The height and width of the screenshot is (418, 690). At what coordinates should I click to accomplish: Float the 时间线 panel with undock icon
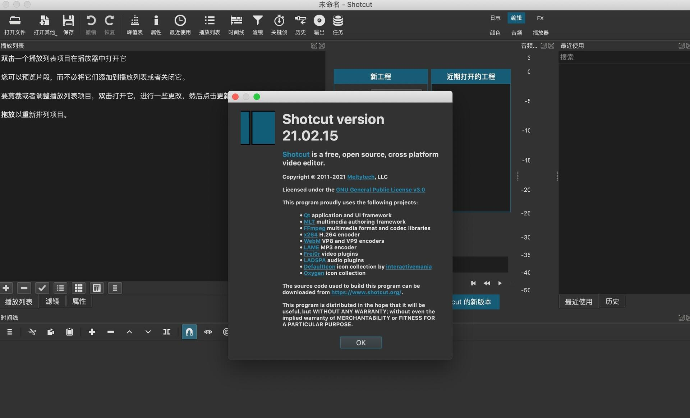(x=681, y=317)
